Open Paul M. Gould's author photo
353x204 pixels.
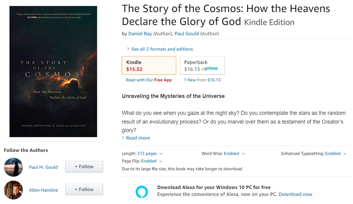click(14, 167)
